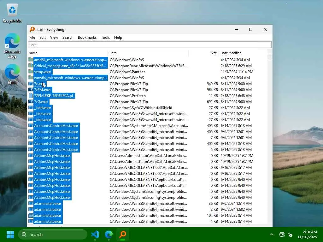Open the View menu
The width and height of the screenshot is (323, 242).
coord(54,37)
